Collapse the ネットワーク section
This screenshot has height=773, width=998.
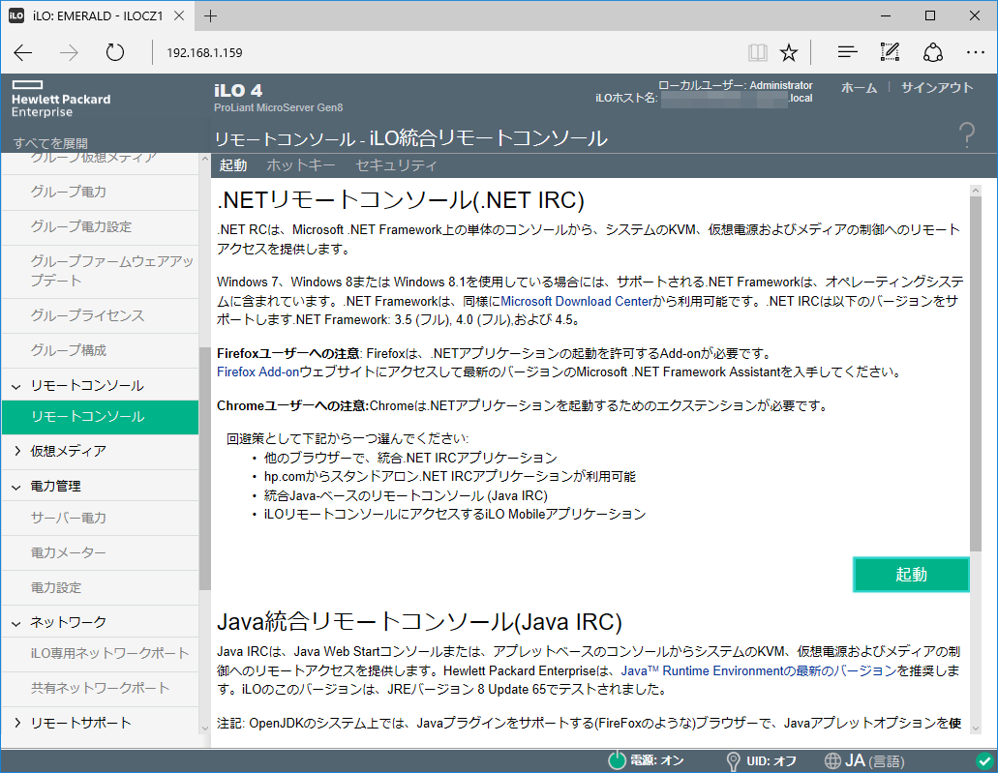pyautogui.click(x=16, y=623)
